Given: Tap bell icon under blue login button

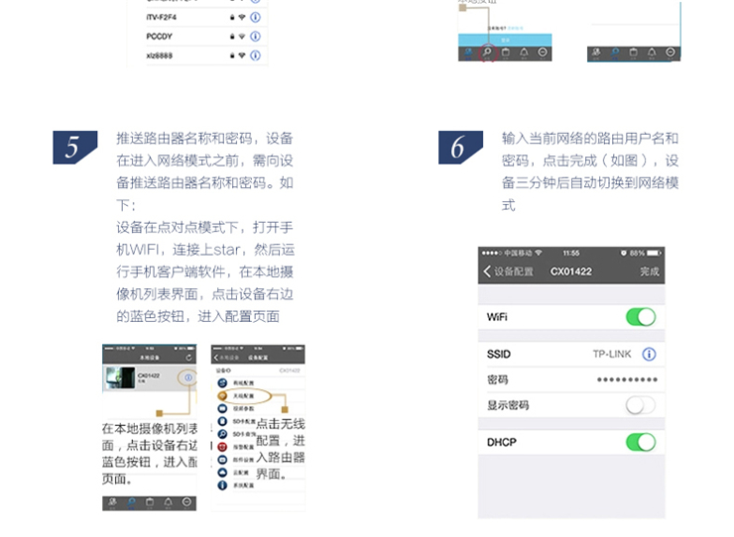Looking at the screenshot, I should (x=524, y=53).
